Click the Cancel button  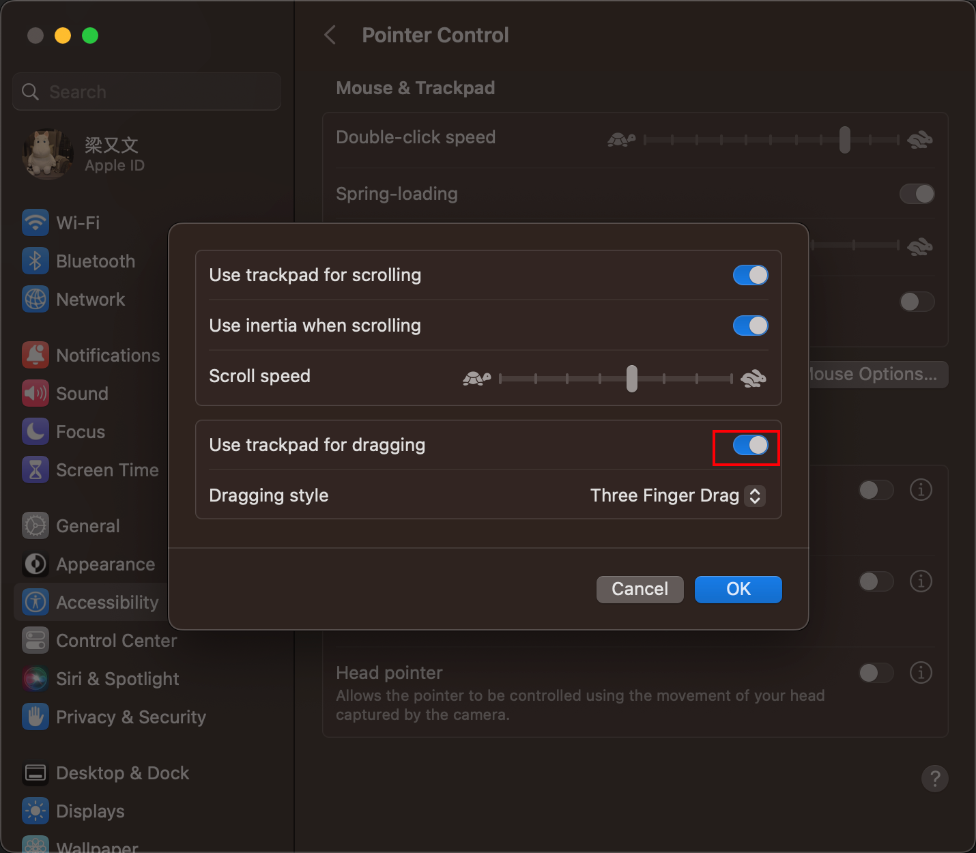(640, 589)
